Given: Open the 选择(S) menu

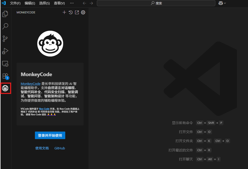Looking at the screenshot, I should click(x=45, y=3).
